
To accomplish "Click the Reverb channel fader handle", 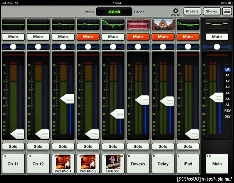I will [x=142, y=100].
